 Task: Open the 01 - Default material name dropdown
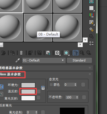tap(44, 60)
